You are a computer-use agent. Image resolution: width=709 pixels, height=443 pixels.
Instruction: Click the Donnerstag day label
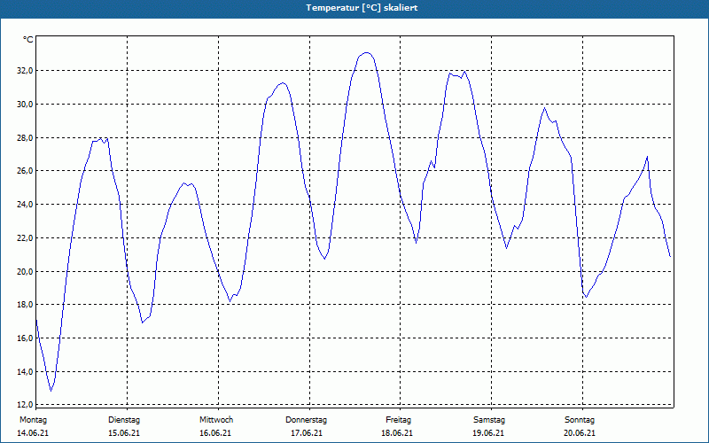306,420
